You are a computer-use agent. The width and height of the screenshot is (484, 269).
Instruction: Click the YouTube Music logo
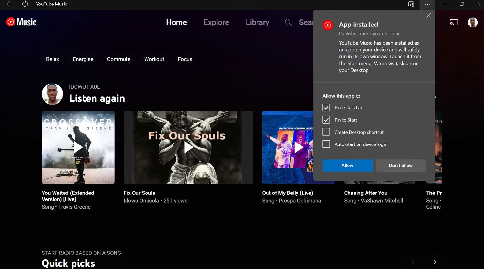21,22
